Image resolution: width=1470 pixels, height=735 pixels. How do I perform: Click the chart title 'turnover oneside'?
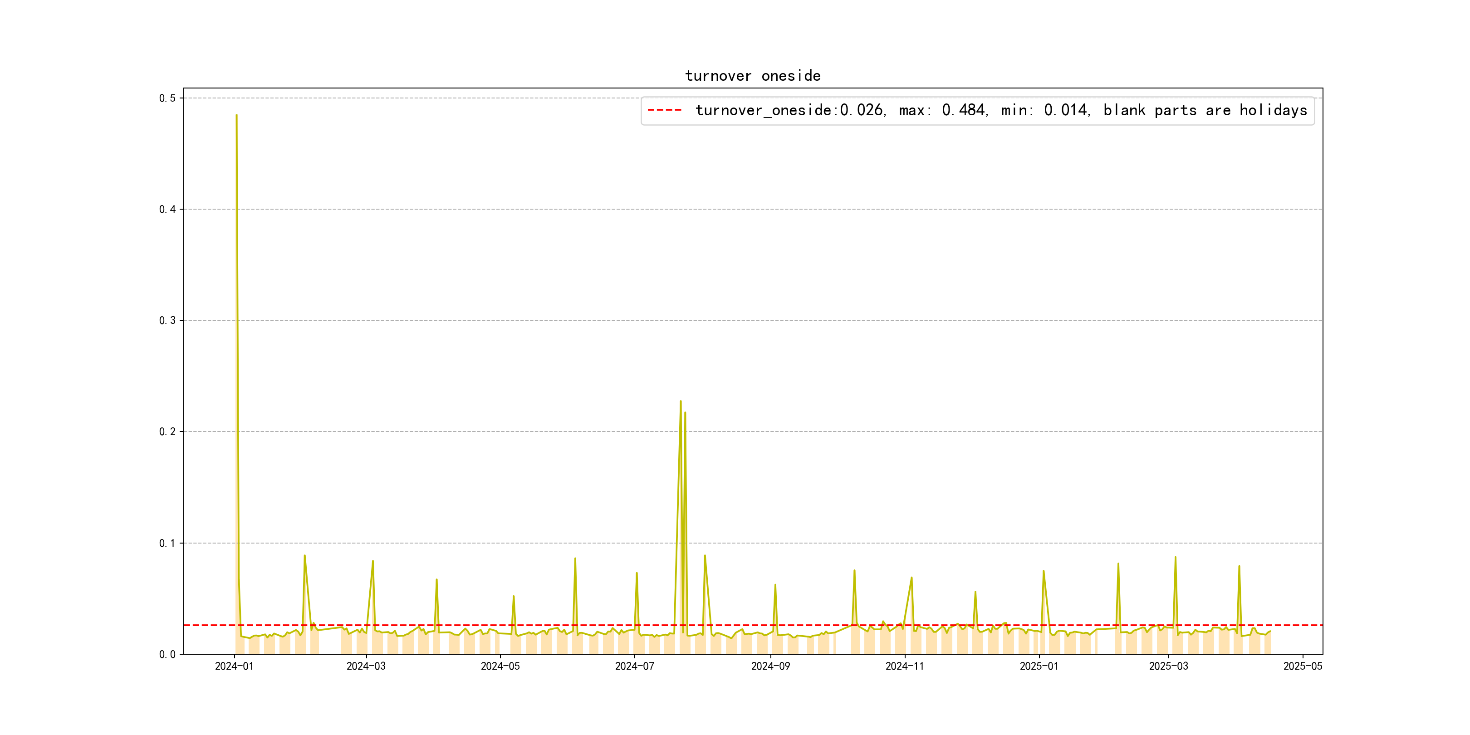752,76
